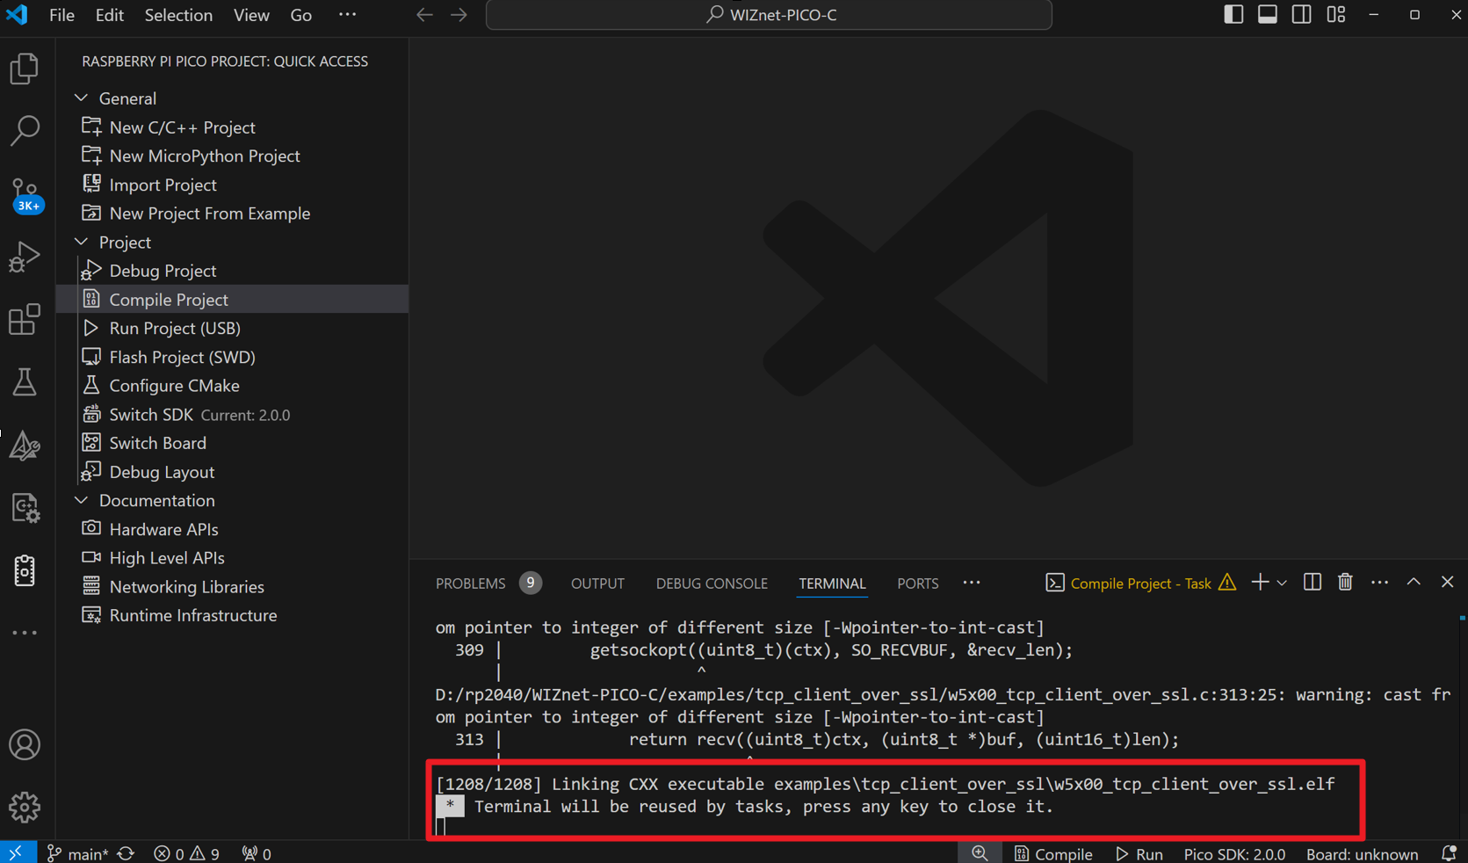Image resolution: width=1468 pixels, height=863 pixels.
Task: Toggle the primary side bar layout icon
Action: coord(1233,14)
